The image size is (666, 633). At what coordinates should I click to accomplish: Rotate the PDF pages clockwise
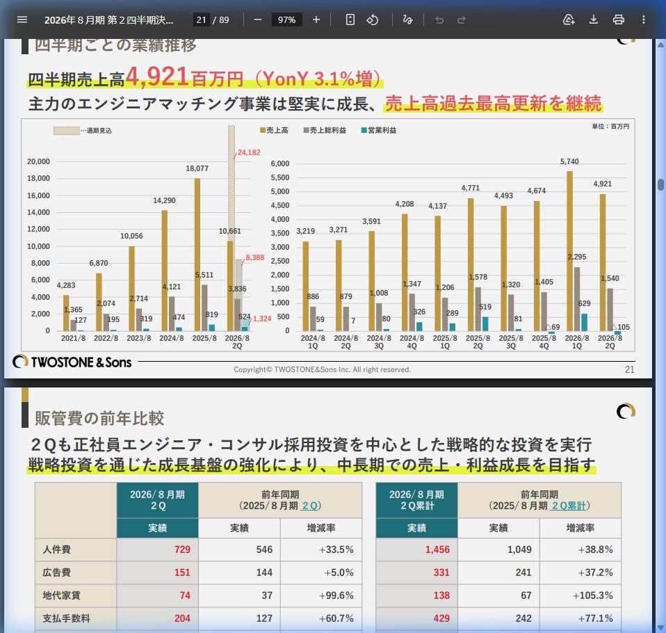(373, 19)
